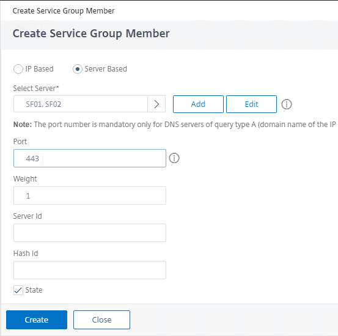
Task: Click the Select Server field showing SF01, SF02
Action: pyautogui.click(x=81, y=104)
